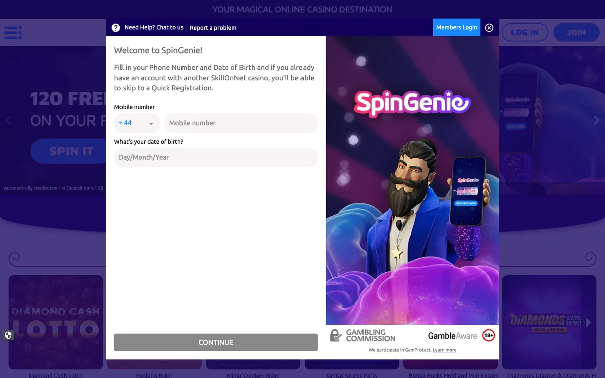Screen dimensions: 605x378
Task: Click the Bucking Rider game title
Action: pyautogui.click(x=154, y=375)
